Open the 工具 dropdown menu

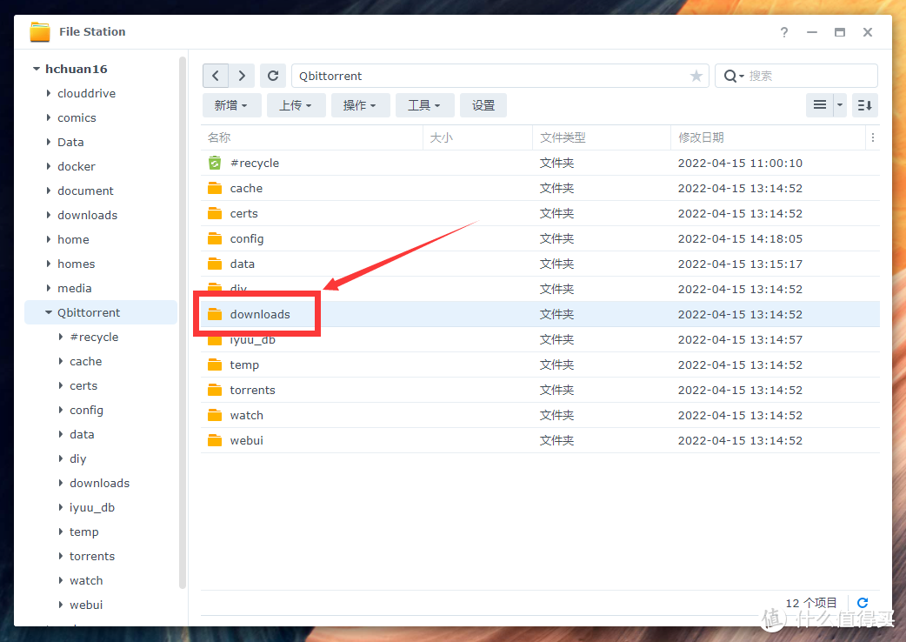pyautogui.click(x=424, y=105)
